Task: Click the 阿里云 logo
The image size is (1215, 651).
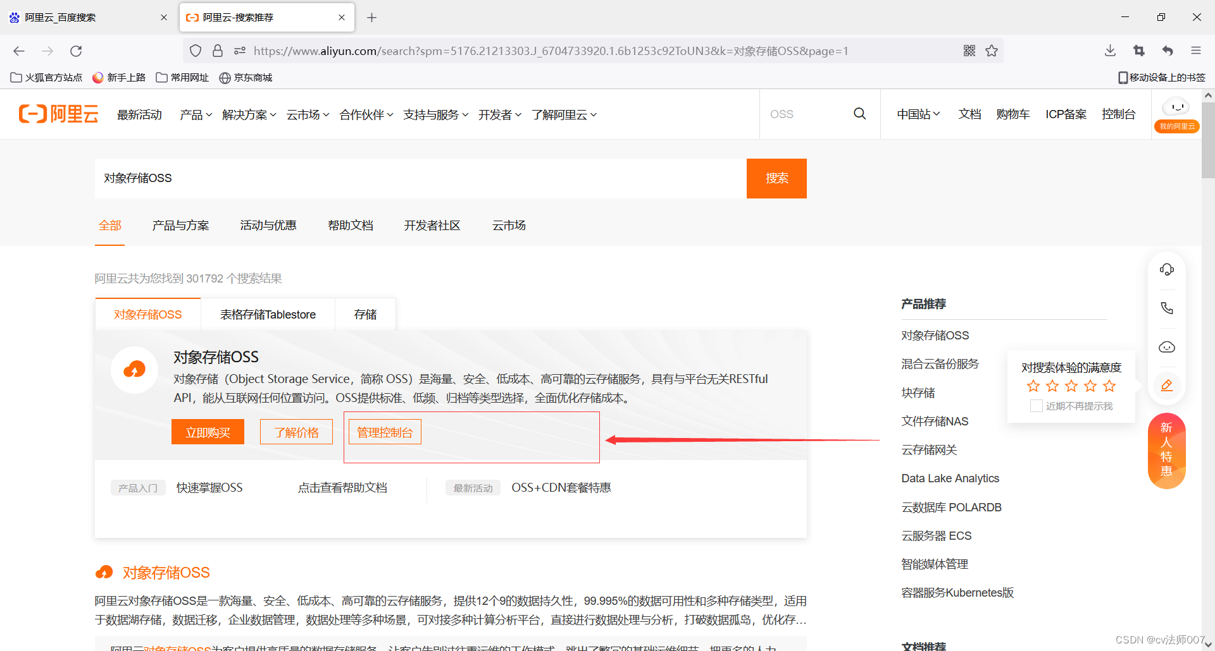Action: pos(59,114)
